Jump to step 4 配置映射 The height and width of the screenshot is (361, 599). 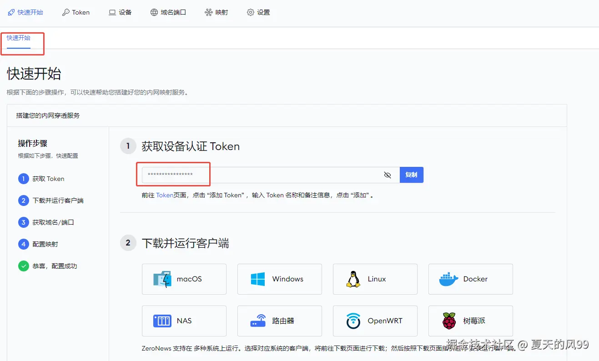coord(38,245)
